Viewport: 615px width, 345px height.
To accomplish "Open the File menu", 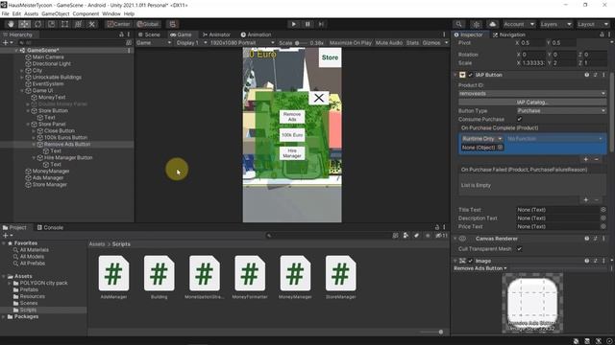I will click(x=5, y=13).
